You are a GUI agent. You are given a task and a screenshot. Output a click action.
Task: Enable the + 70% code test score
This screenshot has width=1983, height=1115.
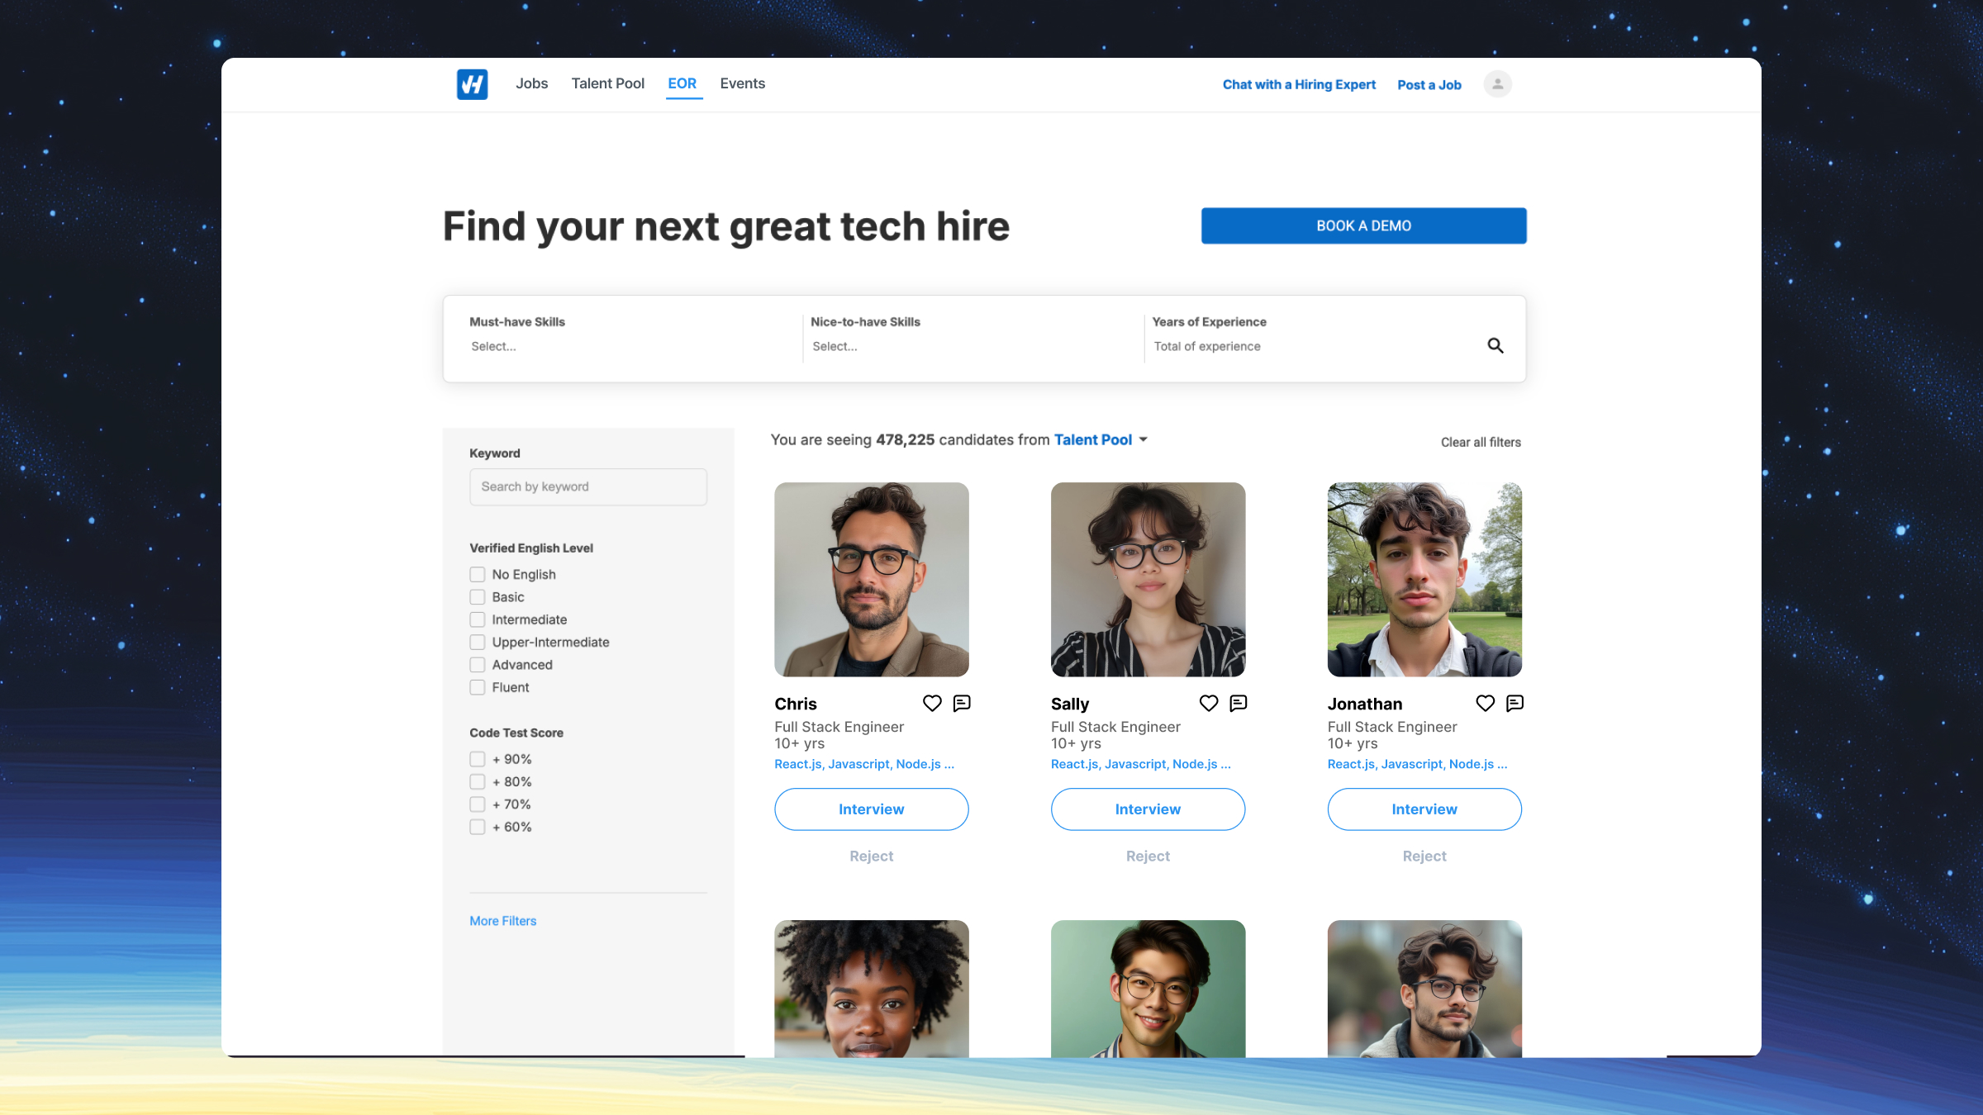(478, 804)
